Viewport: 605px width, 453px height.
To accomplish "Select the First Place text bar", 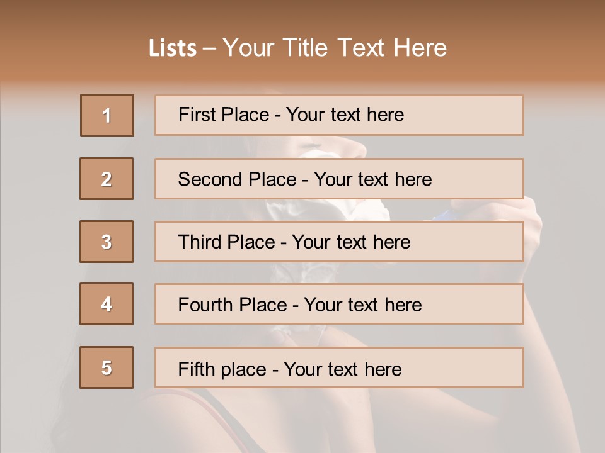I will [x=339, y=115].
